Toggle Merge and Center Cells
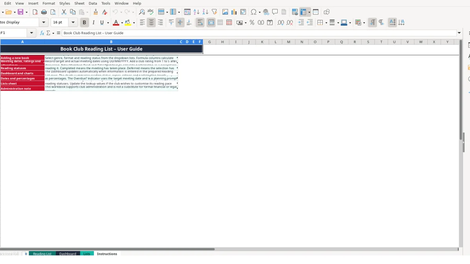470x264 pixels. pyautogui.click(x=211, y=23)
